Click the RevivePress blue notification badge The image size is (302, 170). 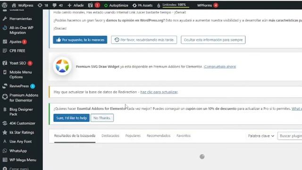[x=33, y=86]
